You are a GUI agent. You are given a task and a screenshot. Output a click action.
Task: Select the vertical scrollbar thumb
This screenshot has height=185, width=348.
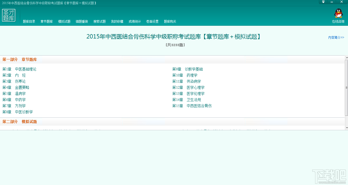tap(346, 88)
